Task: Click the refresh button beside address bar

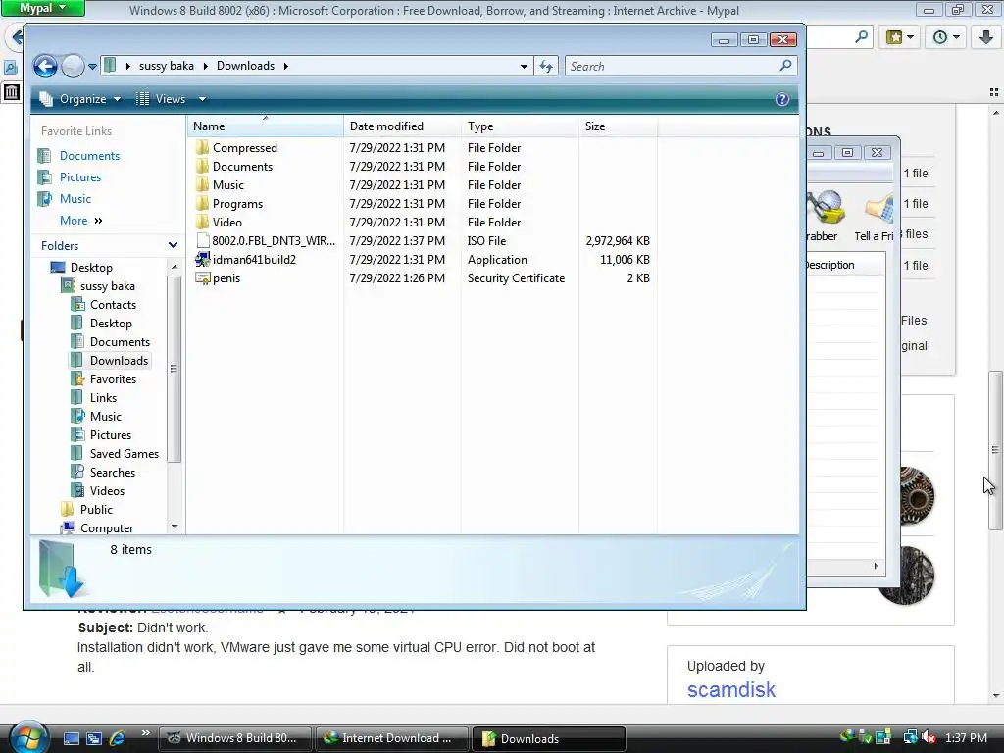Action: pos(546,66)
